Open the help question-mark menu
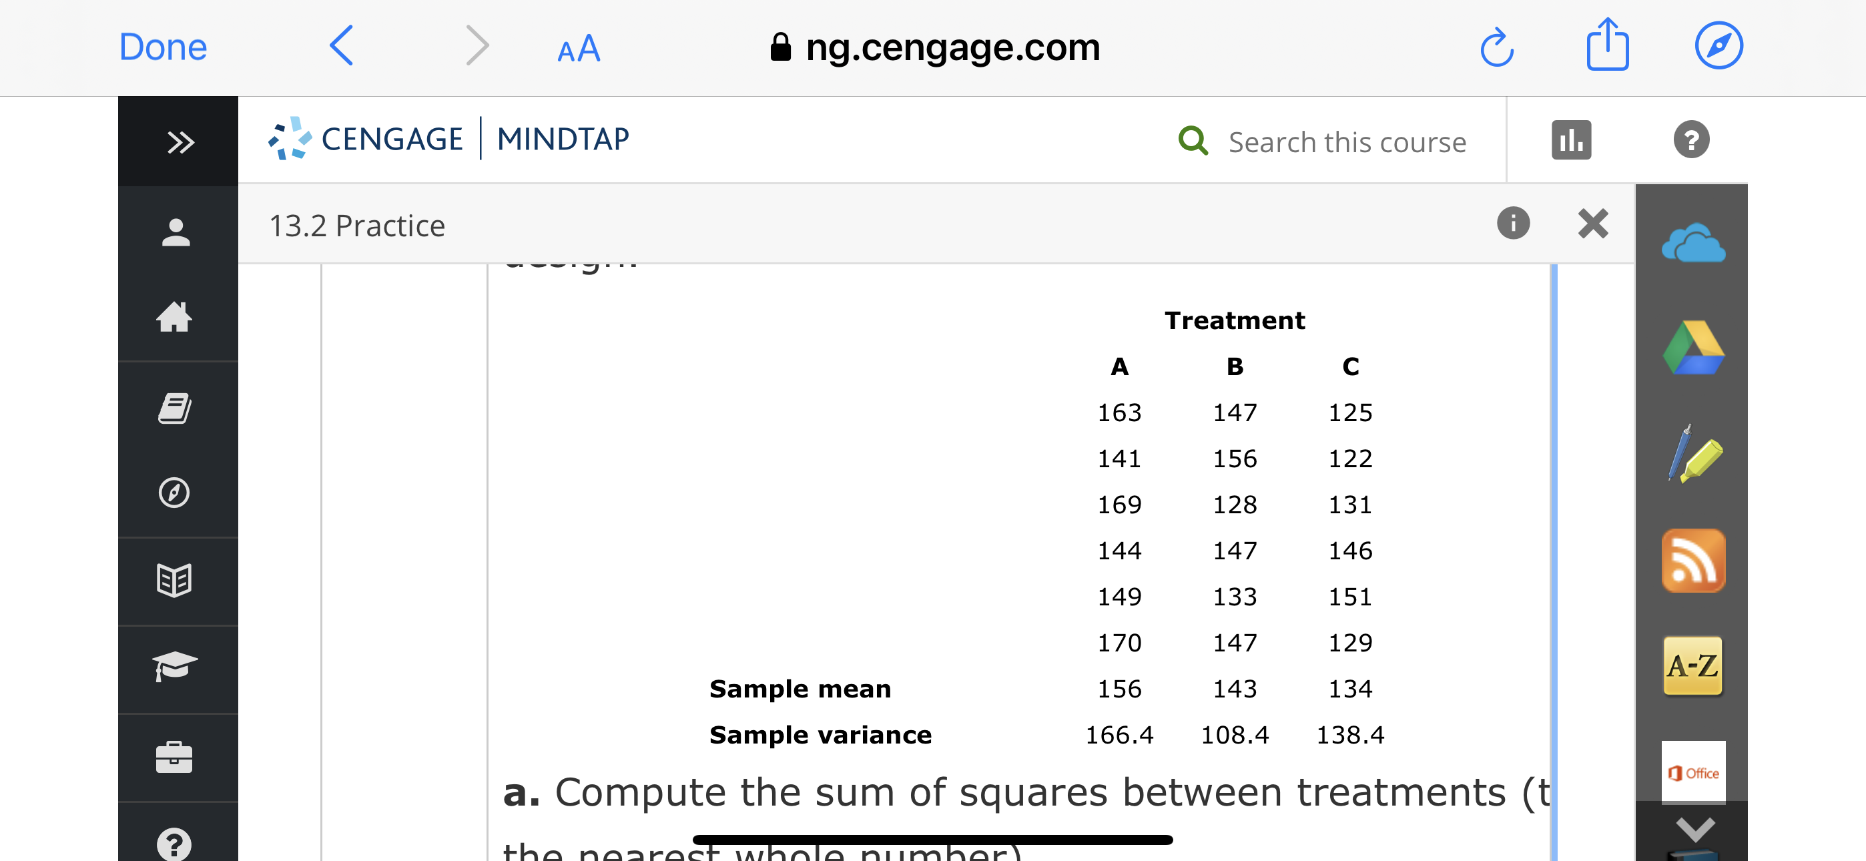The image size is (1866, 861). (x=1691, y=141)
